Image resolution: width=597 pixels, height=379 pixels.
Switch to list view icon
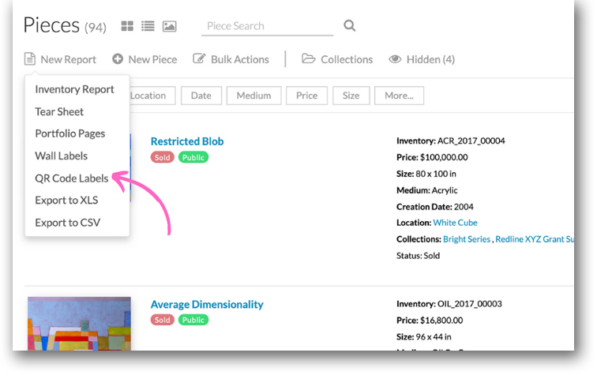pyautogui.click(x=148, y=26)
